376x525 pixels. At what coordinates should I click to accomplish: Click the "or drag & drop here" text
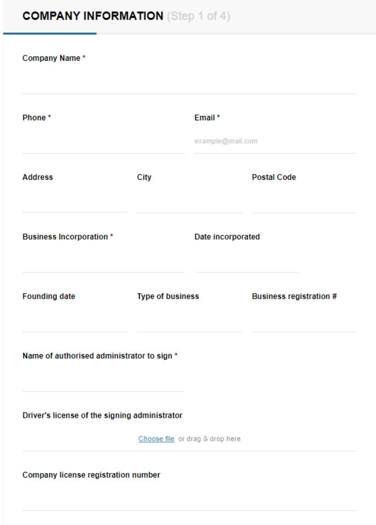click(209, 439)
